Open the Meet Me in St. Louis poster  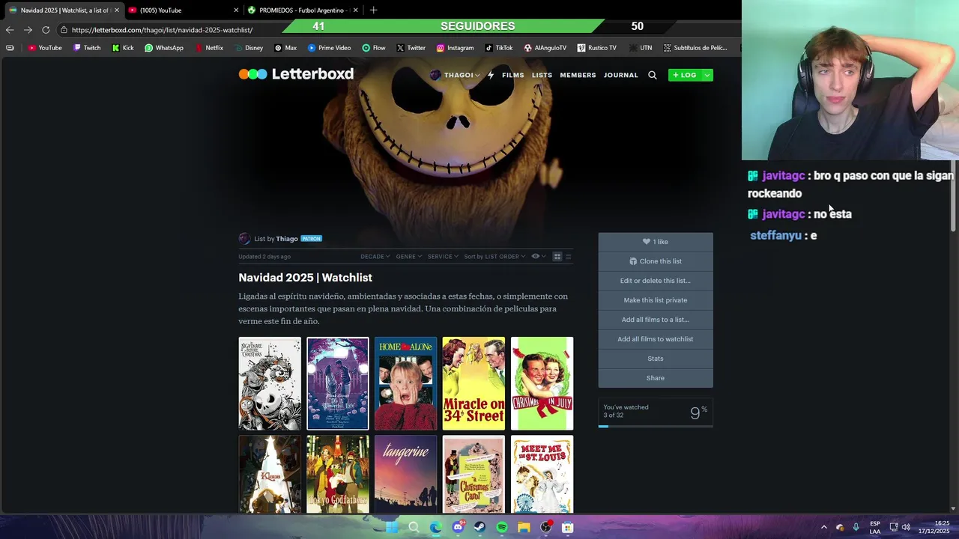point(542,475)
